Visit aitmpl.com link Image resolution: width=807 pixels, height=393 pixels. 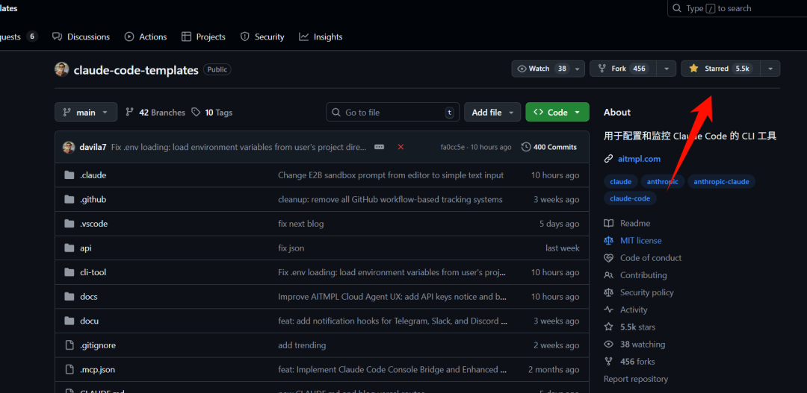[x=639, y=159]
